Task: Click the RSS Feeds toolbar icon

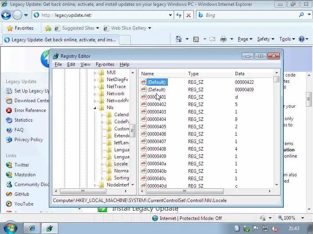Action: tap(196, 39)
